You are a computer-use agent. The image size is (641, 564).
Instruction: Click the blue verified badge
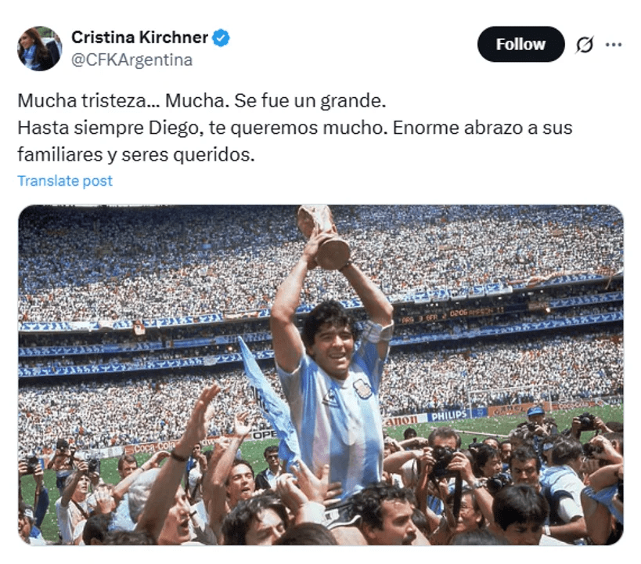221,38
